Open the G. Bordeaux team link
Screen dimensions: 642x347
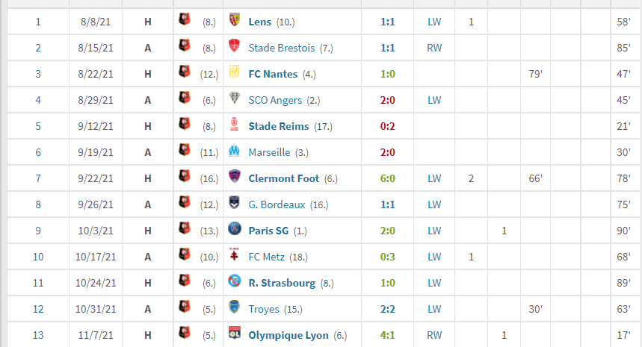point(277,204)
